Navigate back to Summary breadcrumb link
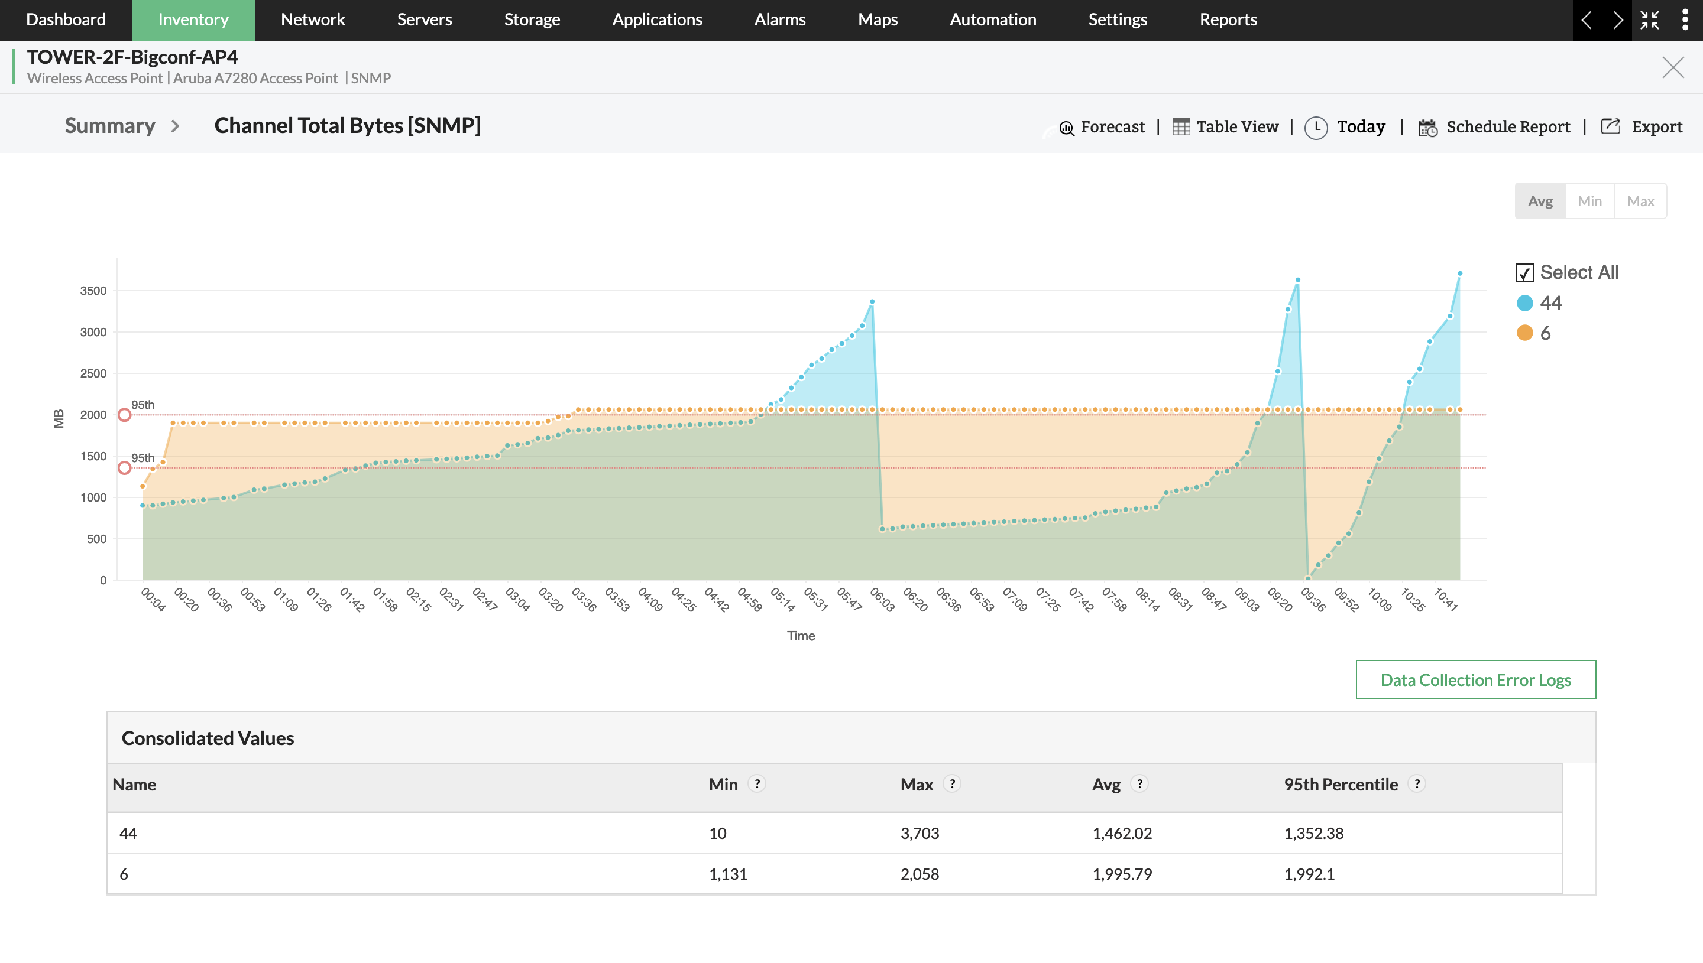The height and width of the screenshot is (963, 1703). 110,126
